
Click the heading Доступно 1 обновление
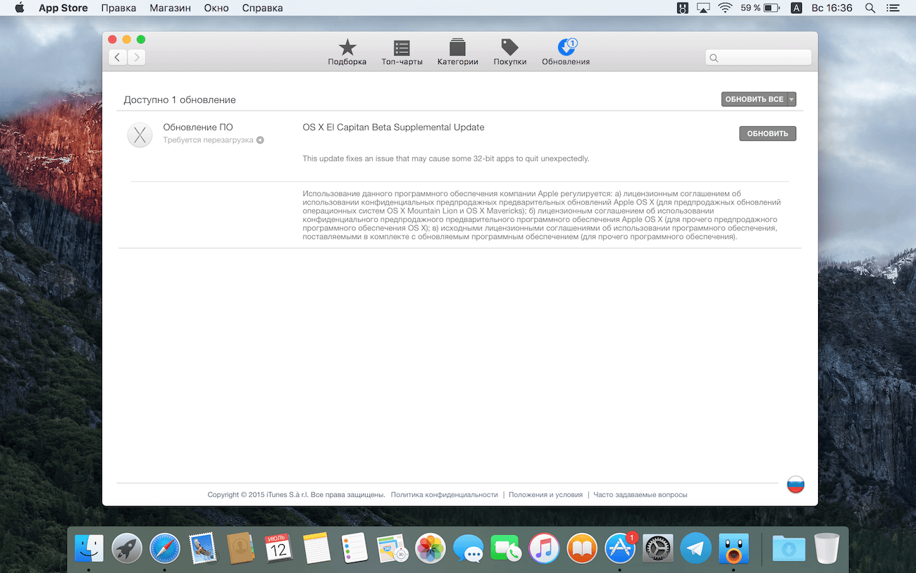[180, 100]
